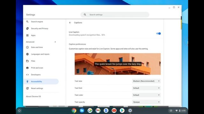Click the search magnifier icon in Settings
Viewport: 204px width, 114px height.
85,15
